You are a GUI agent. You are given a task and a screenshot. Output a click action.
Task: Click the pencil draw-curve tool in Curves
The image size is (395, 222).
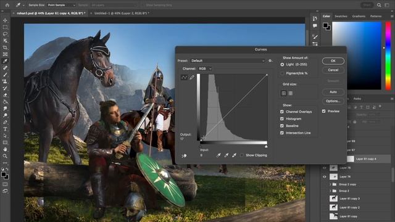[x=192, y=78]
